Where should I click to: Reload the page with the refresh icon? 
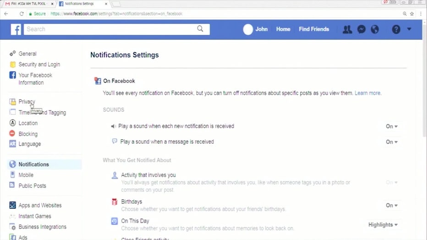click(x=22, y=14)
